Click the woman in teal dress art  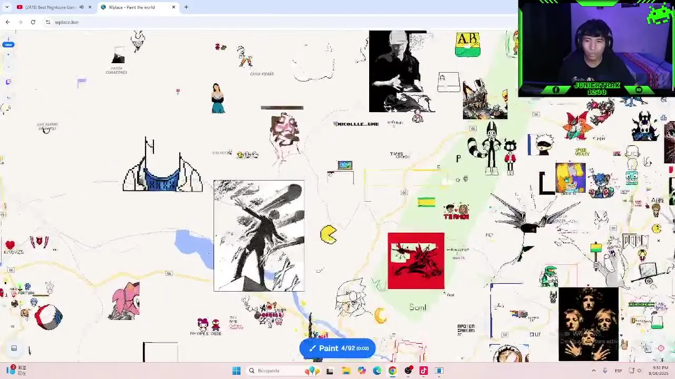click(218, 98)
